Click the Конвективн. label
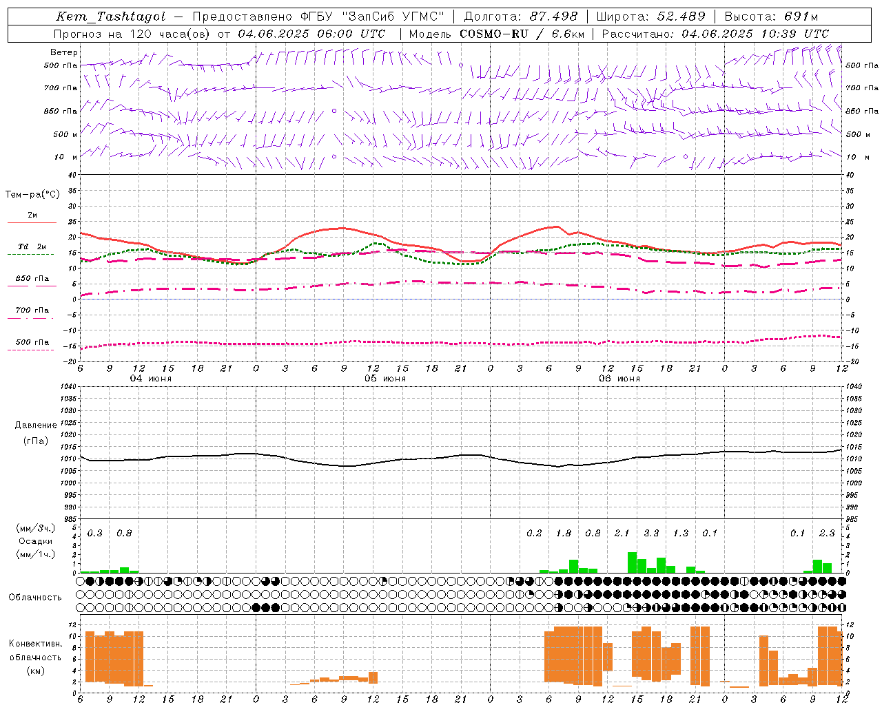Viewport: 882px width, 705px height. [35, 644]
